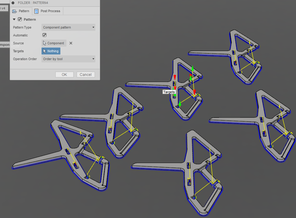Clear the Source selection using the X icon
The width and height of the screenshot is (296, 218).
pyautogui.click(x=71, y=43)
